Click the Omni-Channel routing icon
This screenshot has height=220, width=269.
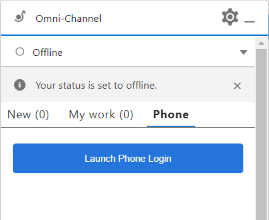[x=19, y=18]
